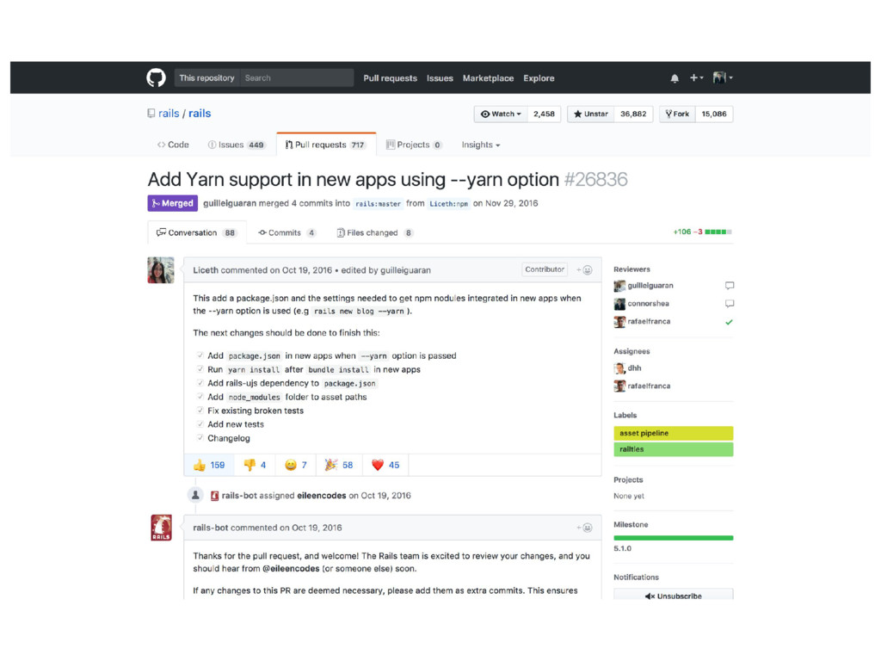The width and height of the screenshot is (881, 661).
Task: Open Liceth author link in comment header
Action: pyautogui.click(x=206, y=270)
